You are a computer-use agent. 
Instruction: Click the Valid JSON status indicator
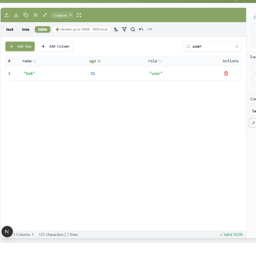coord(231,235)
